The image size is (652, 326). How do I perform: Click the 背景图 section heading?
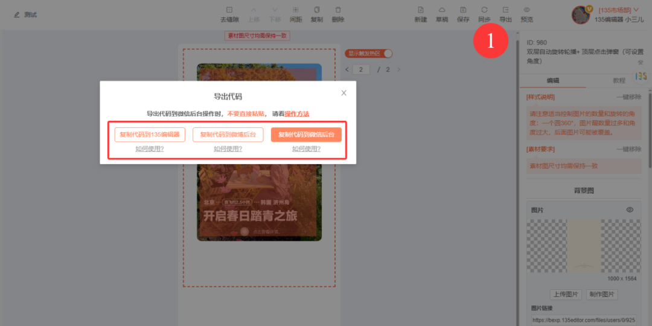584,191
